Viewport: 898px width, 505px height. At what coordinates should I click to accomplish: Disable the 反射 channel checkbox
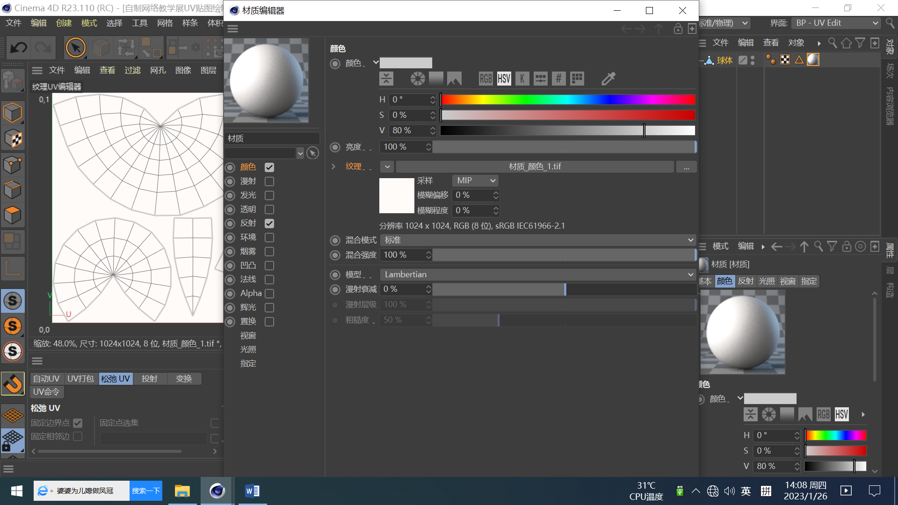click(269, 224)
